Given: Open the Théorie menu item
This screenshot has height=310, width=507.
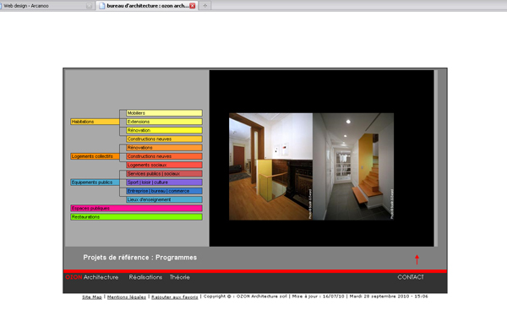Looking at the screenshot, I should click(x=180, y=277).
